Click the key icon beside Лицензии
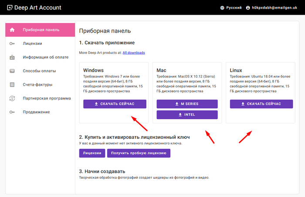Screen dimensions: 305x197 click(x=12, y=43)
